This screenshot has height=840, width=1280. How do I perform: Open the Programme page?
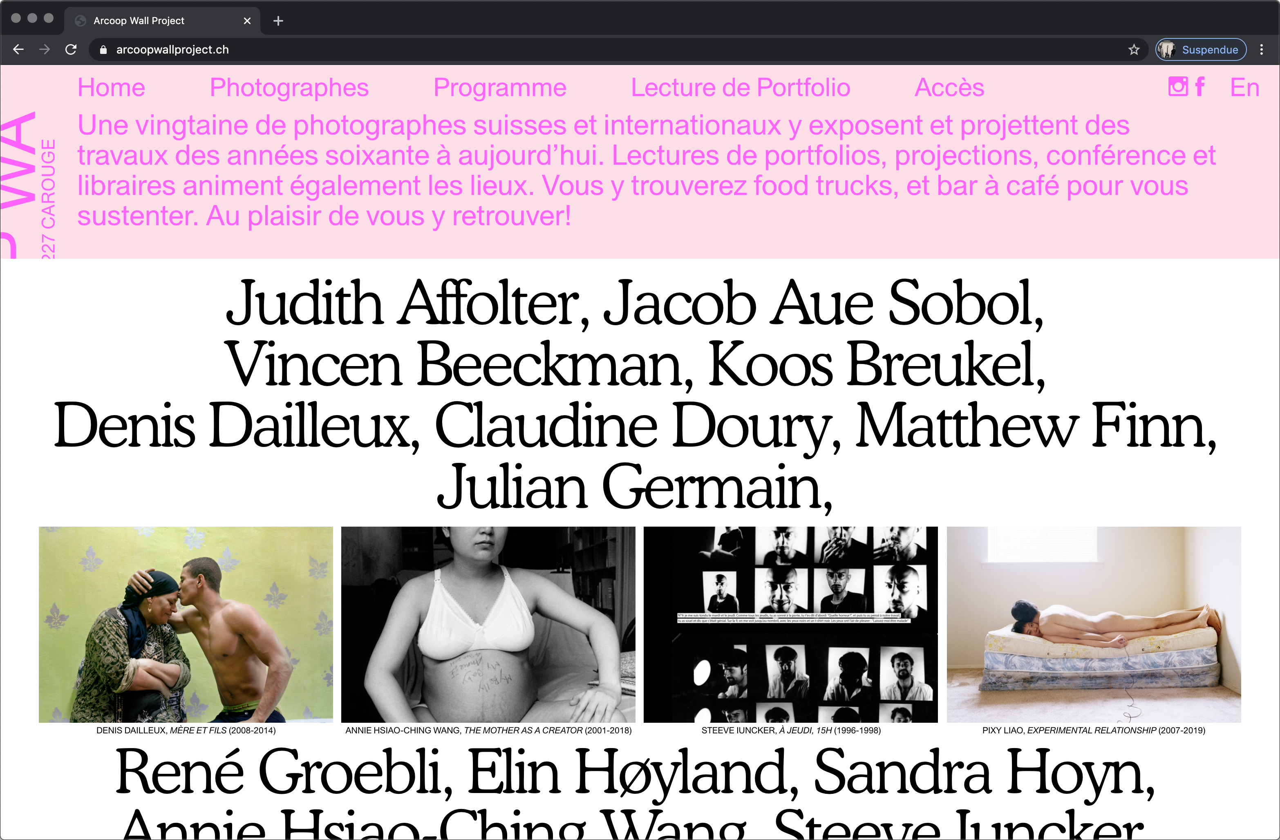tap(500, 88)
